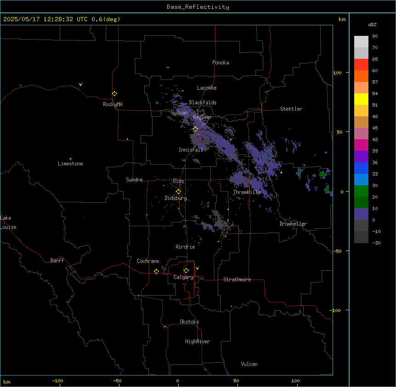Click the Ponoka town label

pyautogui.click(x=221, y=63)
